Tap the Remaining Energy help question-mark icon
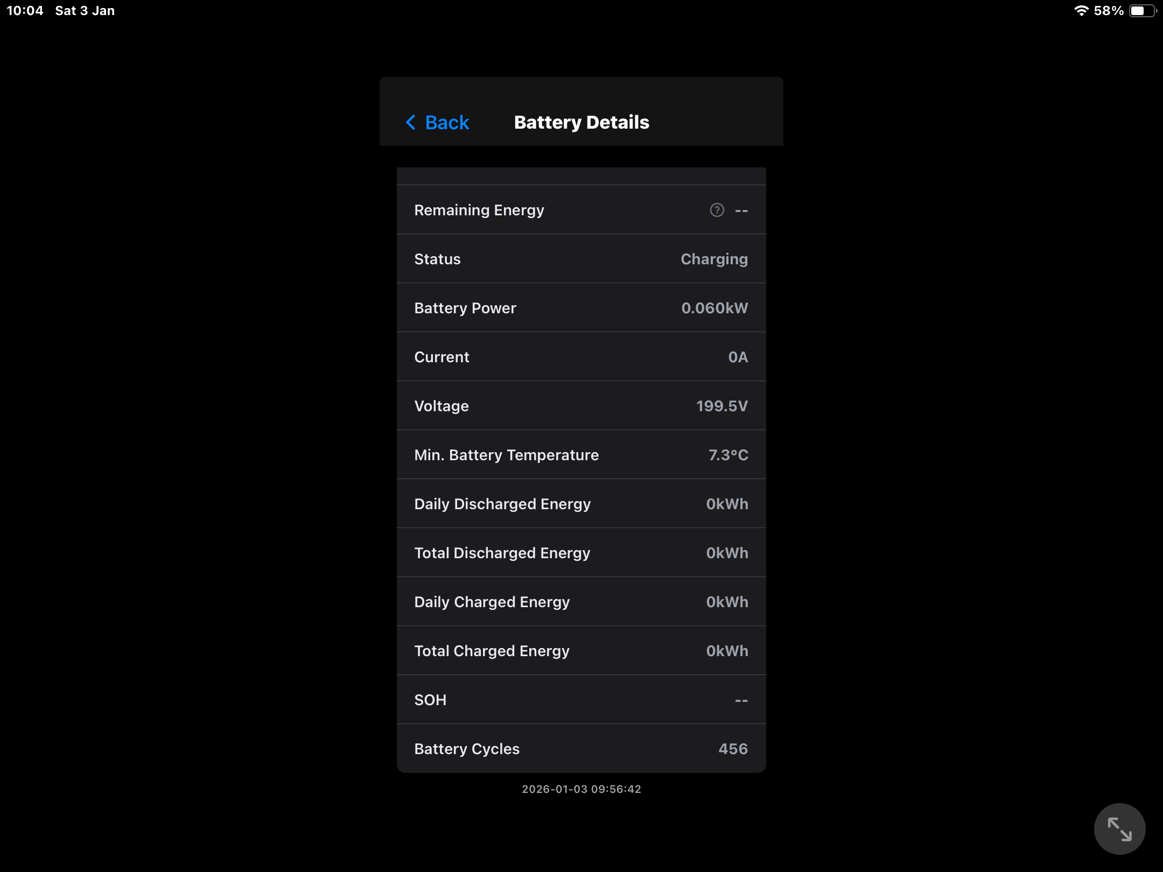Viewport: 1163px width, 872px height. pos(717,210)
